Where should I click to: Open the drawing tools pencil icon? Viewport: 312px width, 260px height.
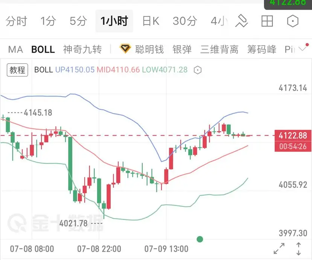coord(241,21)
